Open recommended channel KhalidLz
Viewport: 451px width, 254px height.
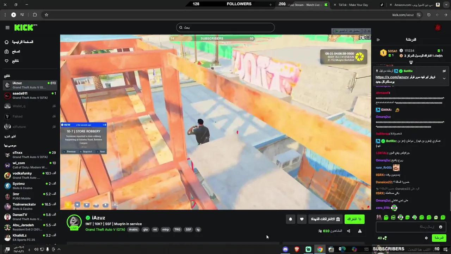click(30, 237)
